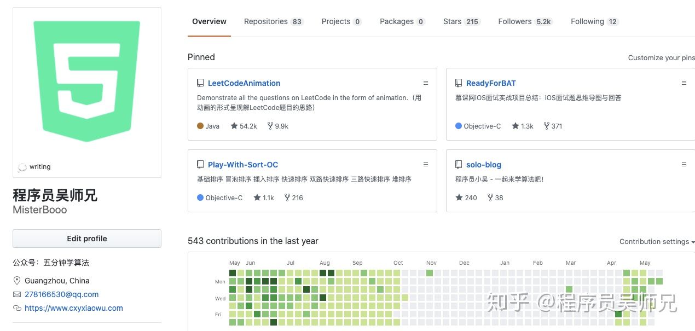Click the Java language color dot
Viewport: 695px width, 331px height.
[200, 126]
